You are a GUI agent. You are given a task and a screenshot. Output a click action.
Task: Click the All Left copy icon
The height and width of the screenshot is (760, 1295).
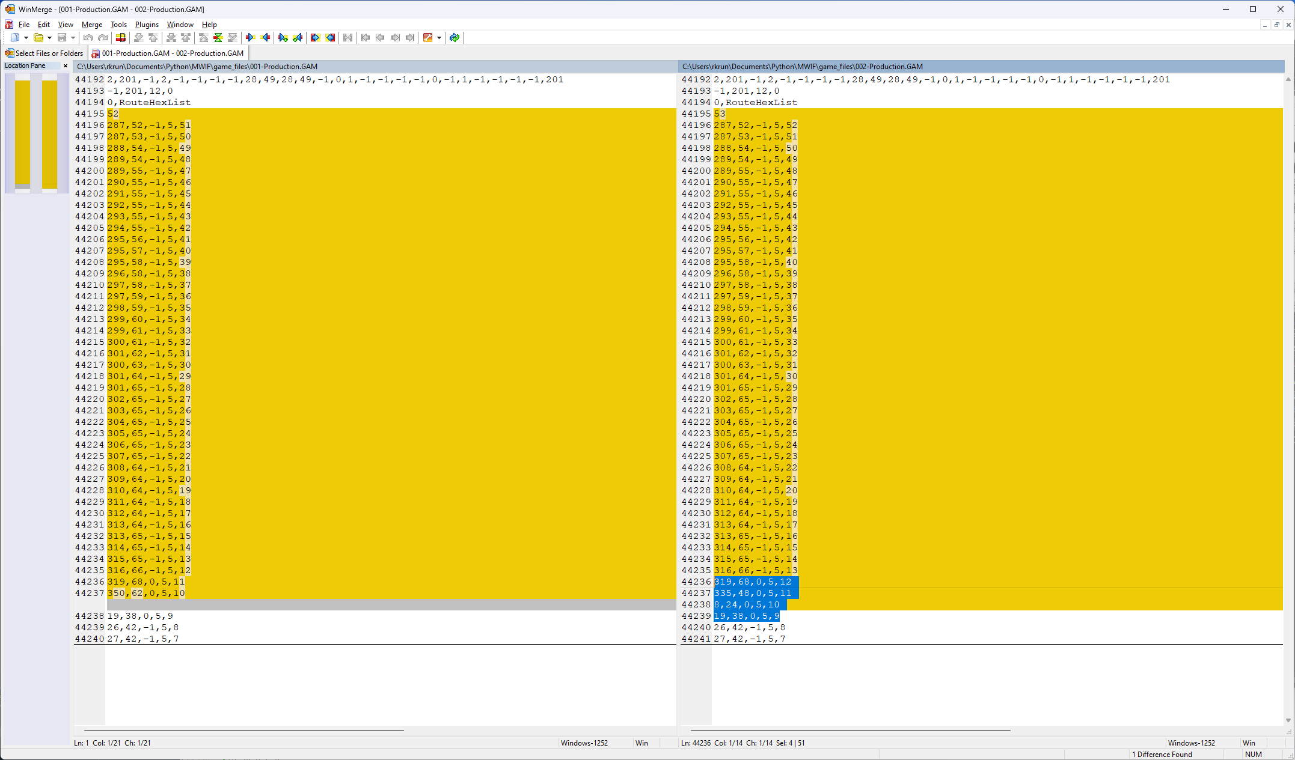tap(330, 38)
